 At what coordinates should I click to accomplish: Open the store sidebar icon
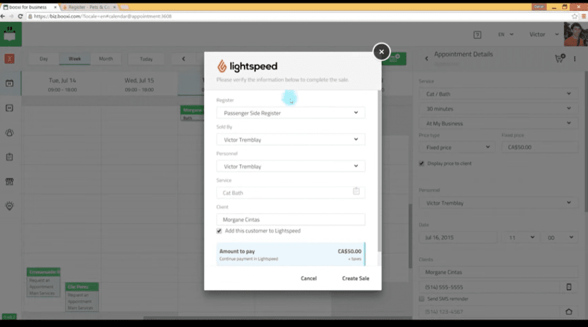9,182
